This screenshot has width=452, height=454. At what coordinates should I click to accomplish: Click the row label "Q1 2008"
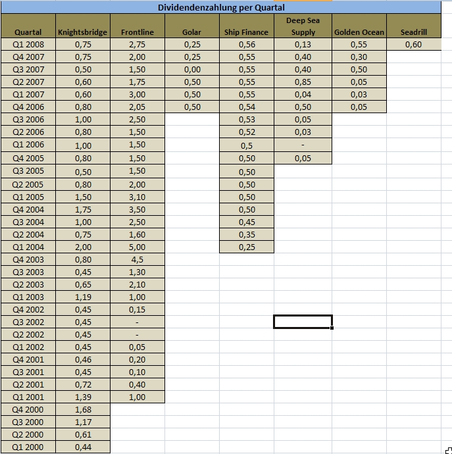click(28, 44)
